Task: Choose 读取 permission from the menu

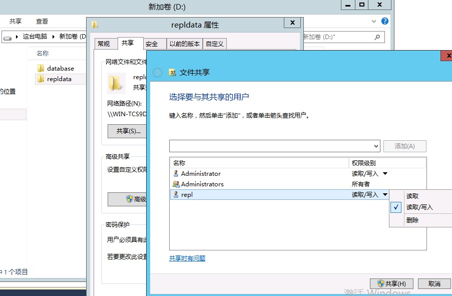Action: pos(412,196)
